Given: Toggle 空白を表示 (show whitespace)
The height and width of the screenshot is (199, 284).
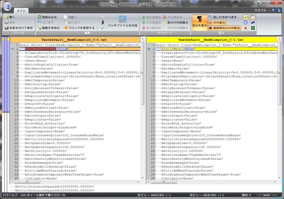Looking at the screenshot, I should [x=200, y=22].
